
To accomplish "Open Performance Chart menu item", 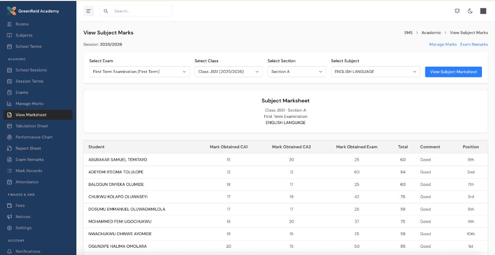I will [x=38, y=137].
